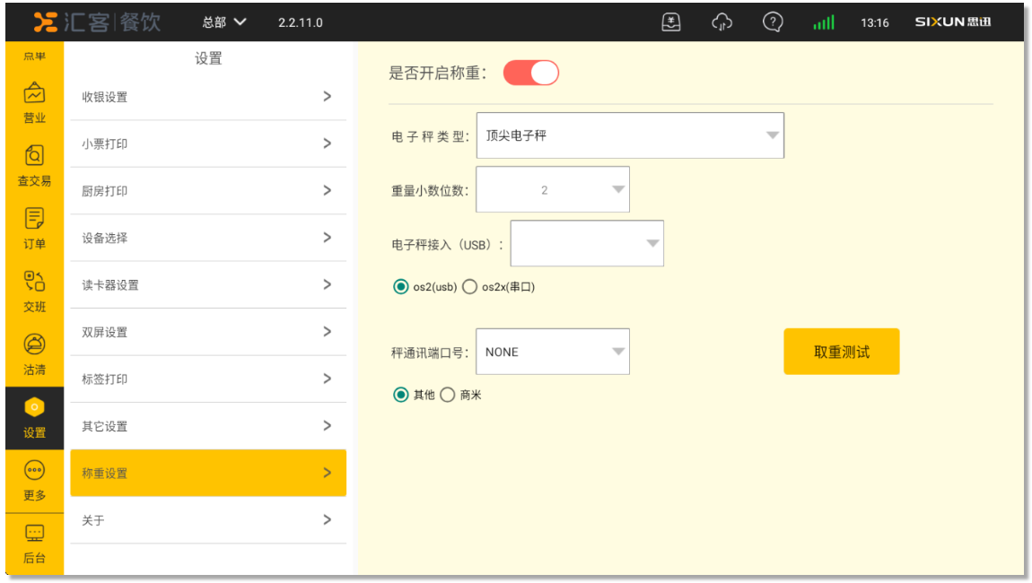Open 查交易 transaction lookup icon
The height and width of the screenshot is (583, 1032).
point(34,156)
